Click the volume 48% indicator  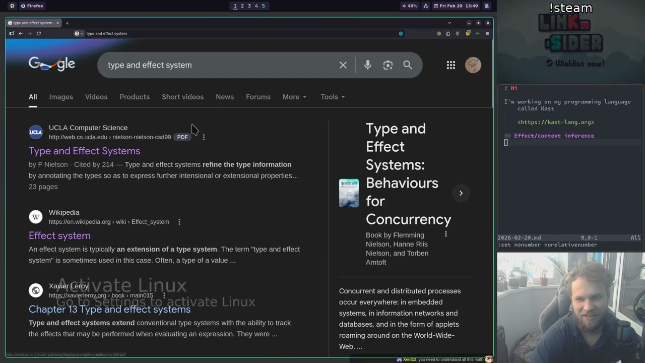410,6
